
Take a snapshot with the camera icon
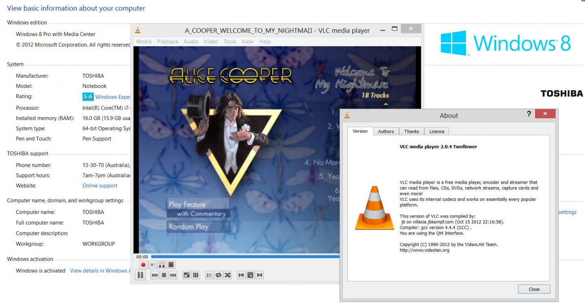tap(152, 265)
